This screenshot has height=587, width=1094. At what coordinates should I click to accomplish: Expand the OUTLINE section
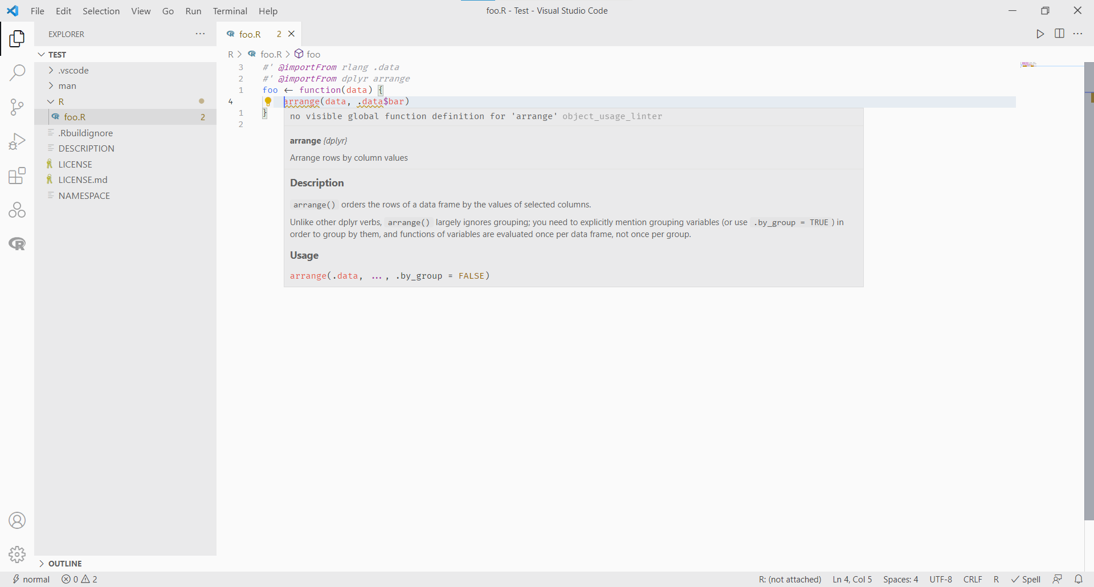[x=125, y=563]
